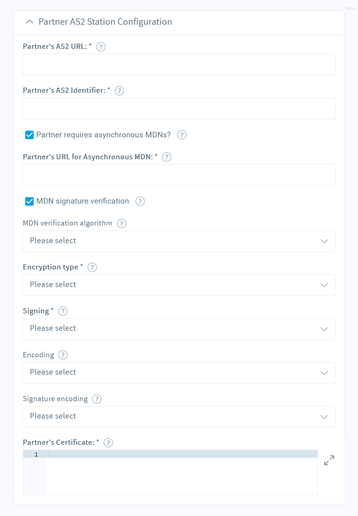Focus the Partner's AS2 Identifier field
The width and height of the screenshot is (358, 516).
[x=179, y=109]
